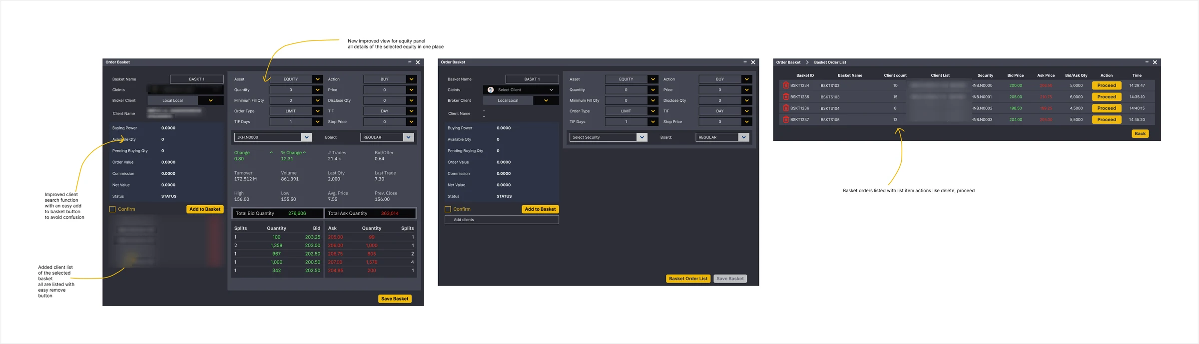The image size is (1199, 344).
Task: Expand the Action BUY dropdown in the JKH.N0000 window
Action: point(411,79)
